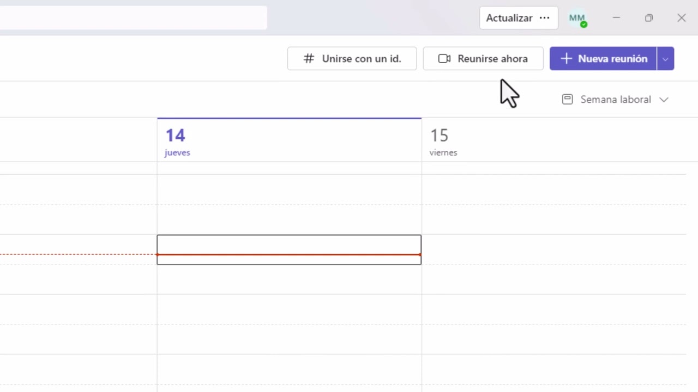Close the Teams window
698x392 pixels.
(682, 18)
